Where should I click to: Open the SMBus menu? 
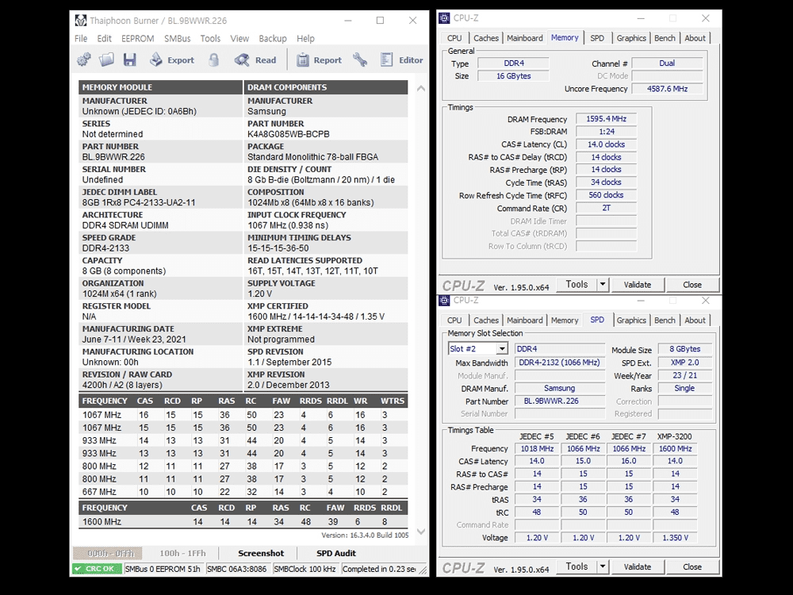pyautogui.click(x=177, y=38)
